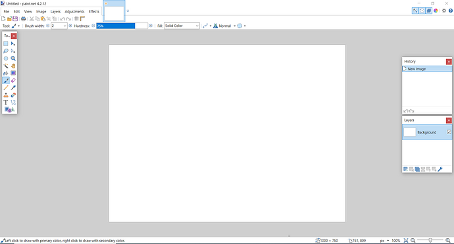Pick the Line/Curve tool
Image resolution: width=454 pixels, height=244 pixels.
click(13, 103)
